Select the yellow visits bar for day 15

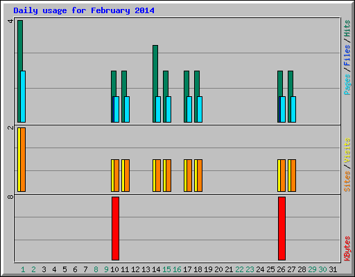click(x=164, y=175)
